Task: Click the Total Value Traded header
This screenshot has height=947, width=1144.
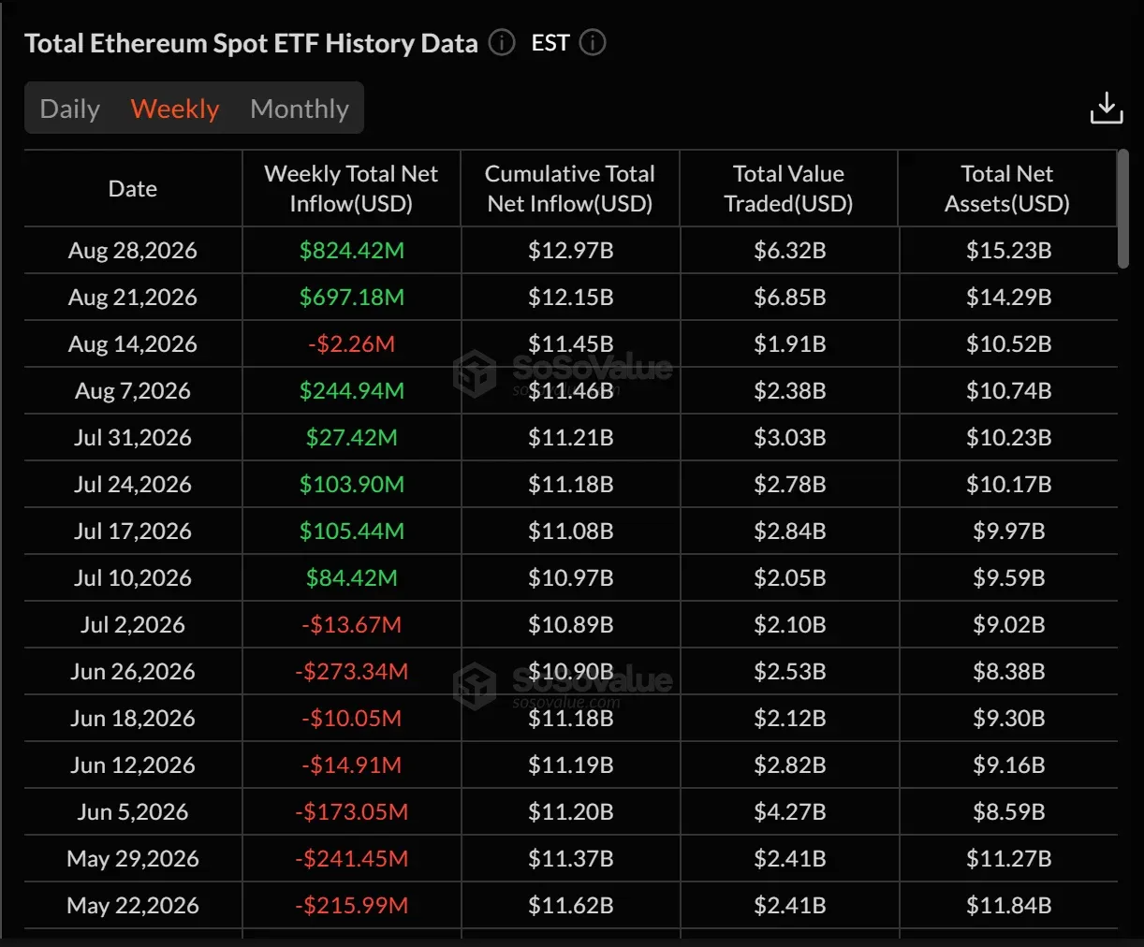Action: tap(788, 188)
